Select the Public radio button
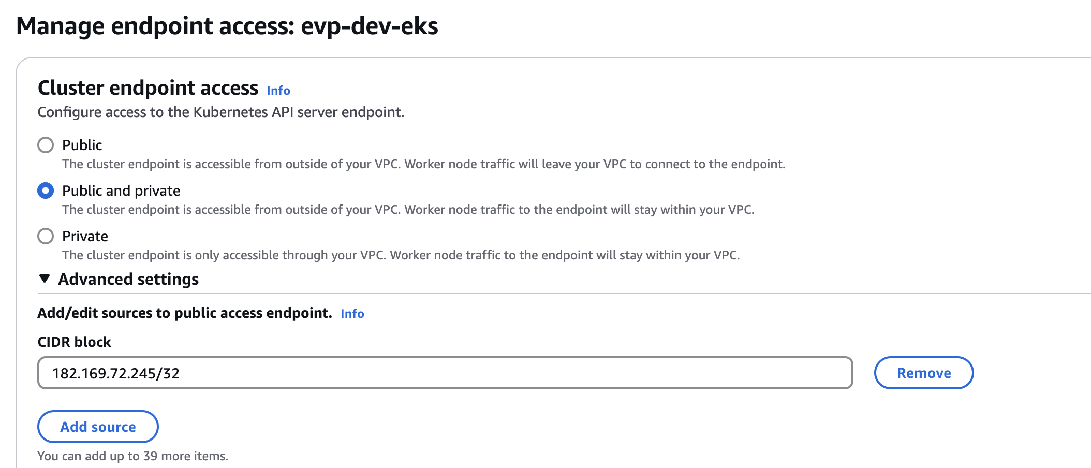Viewport: 1091px width, 468px height. pos(46,145)
